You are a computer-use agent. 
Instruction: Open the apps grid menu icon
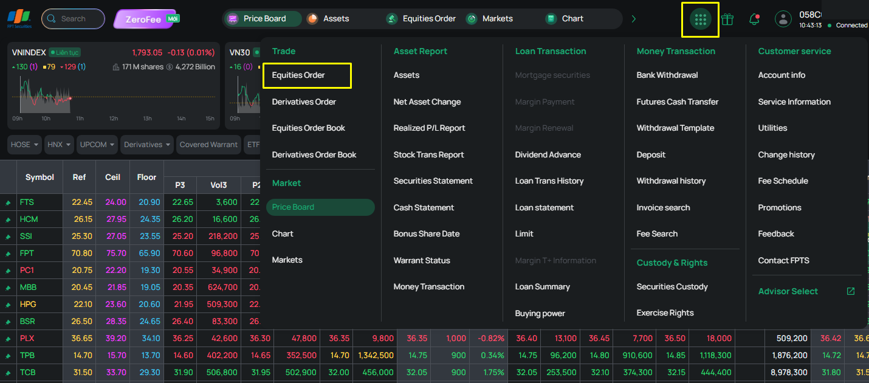point(700,19)
